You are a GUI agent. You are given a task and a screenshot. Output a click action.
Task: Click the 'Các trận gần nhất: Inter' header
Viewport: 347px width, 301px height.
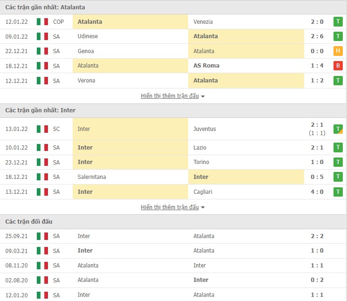[40, 110]
